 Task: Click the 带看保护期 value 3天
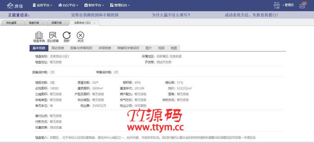click(116, 72)
